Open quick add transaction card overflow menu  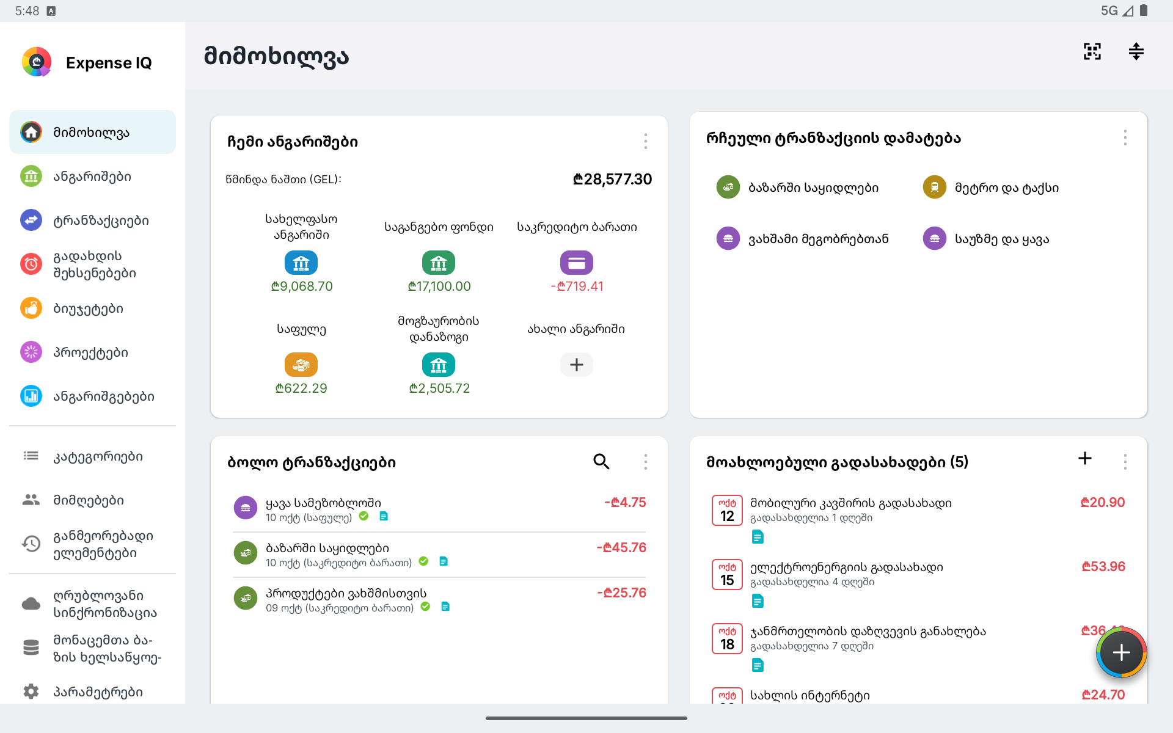click(1125, 138)
